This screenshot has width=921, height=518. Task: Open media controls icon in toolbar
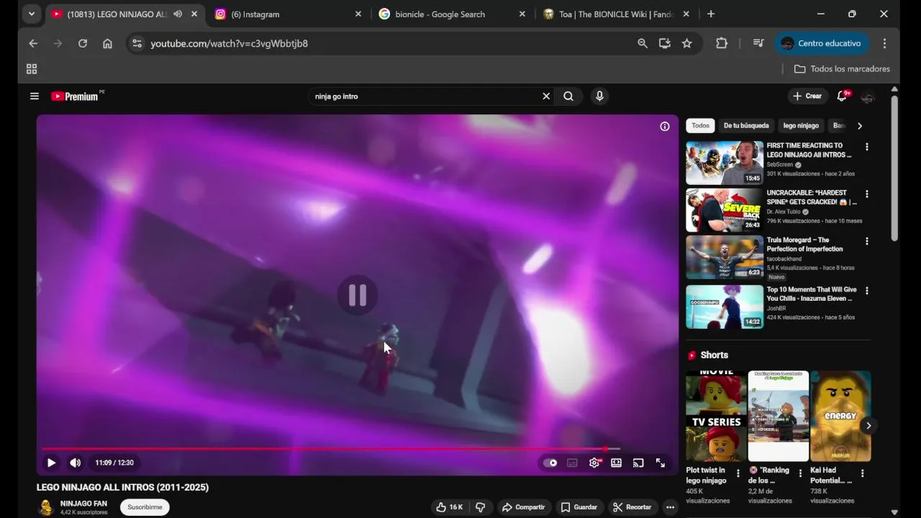pyautogui.click(x=758, y=44)
